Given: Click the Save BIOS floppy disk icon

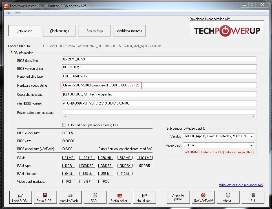Looking at the screenshot, I should click(45, 195).
